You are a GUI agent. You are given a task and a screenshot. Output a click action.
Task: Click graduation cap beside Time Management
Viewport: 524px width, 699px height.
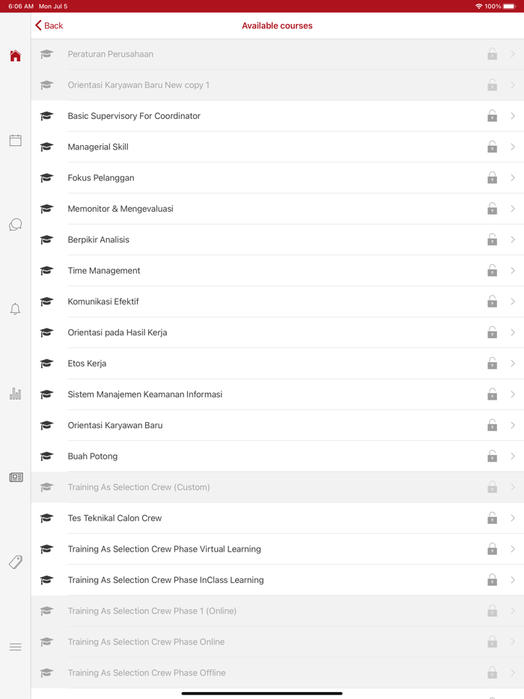46,271
